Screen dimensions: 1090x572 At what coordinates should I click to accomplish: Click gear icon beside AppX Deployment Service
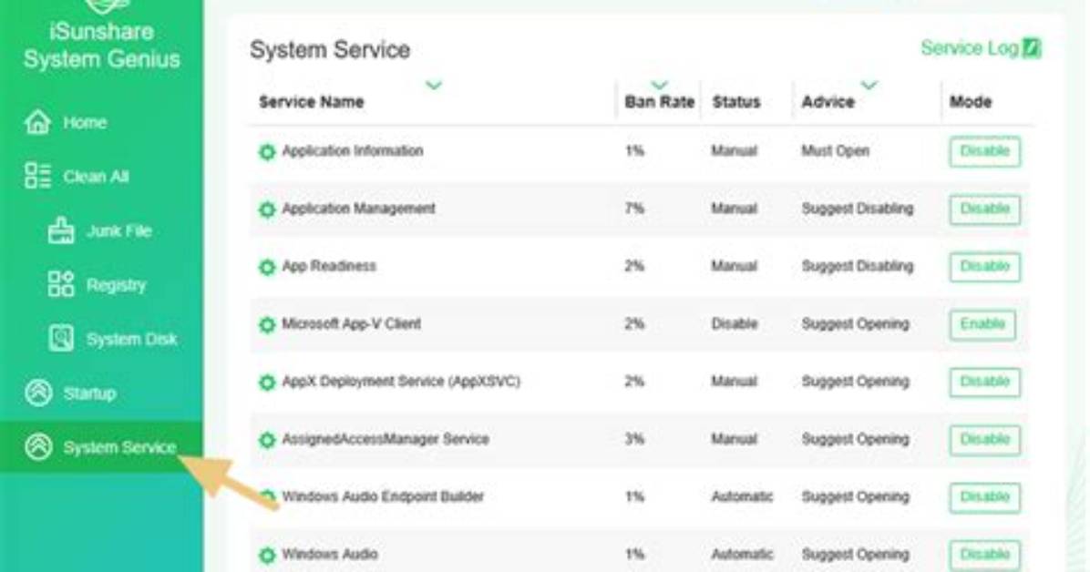(x=267, y=383)
